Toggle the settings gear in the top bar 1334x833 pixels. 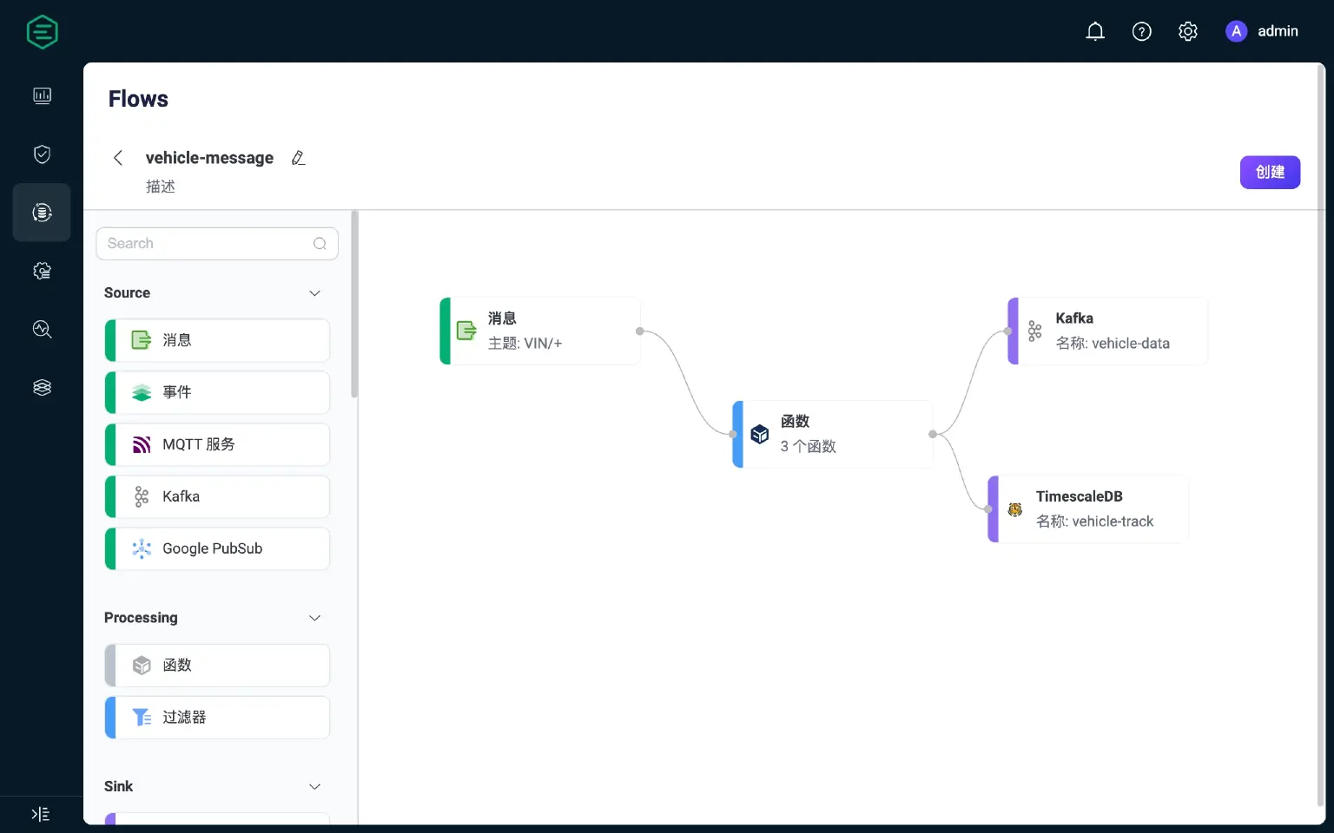point(1187,30)
